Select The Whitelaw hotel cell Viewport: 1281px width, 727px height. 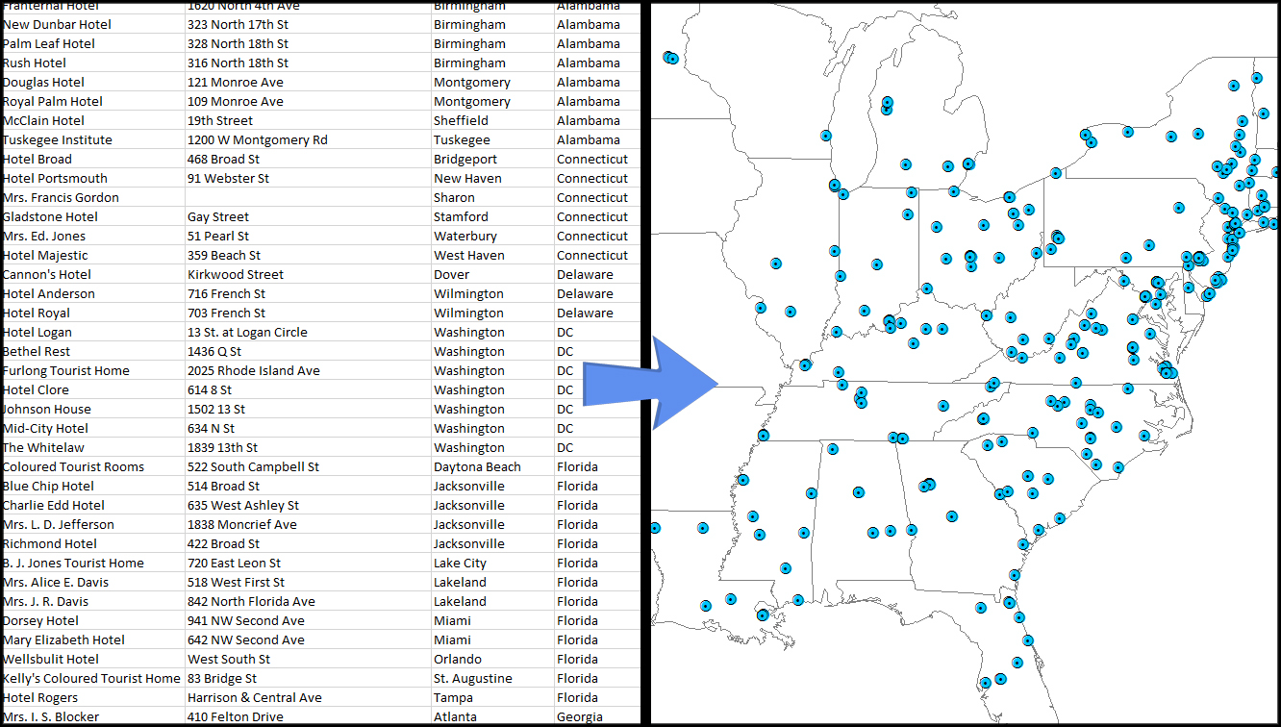coord(44,447)
